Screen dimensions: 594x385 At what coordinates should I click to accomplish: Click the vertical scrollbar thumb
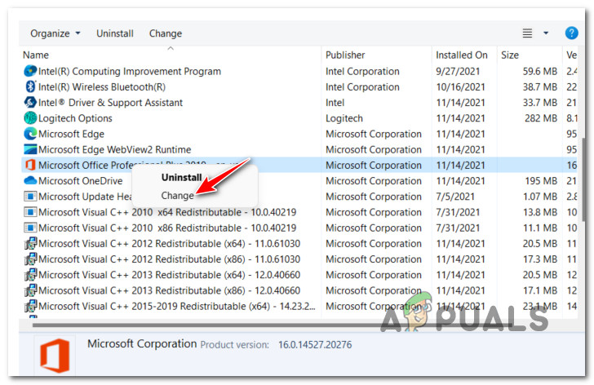click(583, 179)
